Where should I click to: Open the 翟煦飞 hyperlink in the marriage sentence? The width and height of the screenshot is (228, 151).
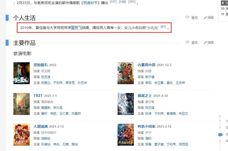76,28
